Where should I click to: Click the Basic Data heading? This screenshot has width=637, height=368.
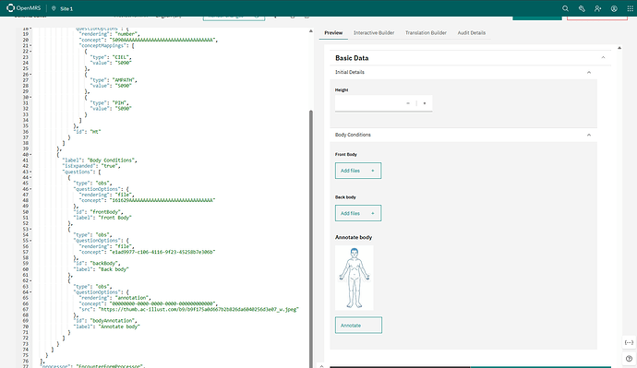(352, 58)
